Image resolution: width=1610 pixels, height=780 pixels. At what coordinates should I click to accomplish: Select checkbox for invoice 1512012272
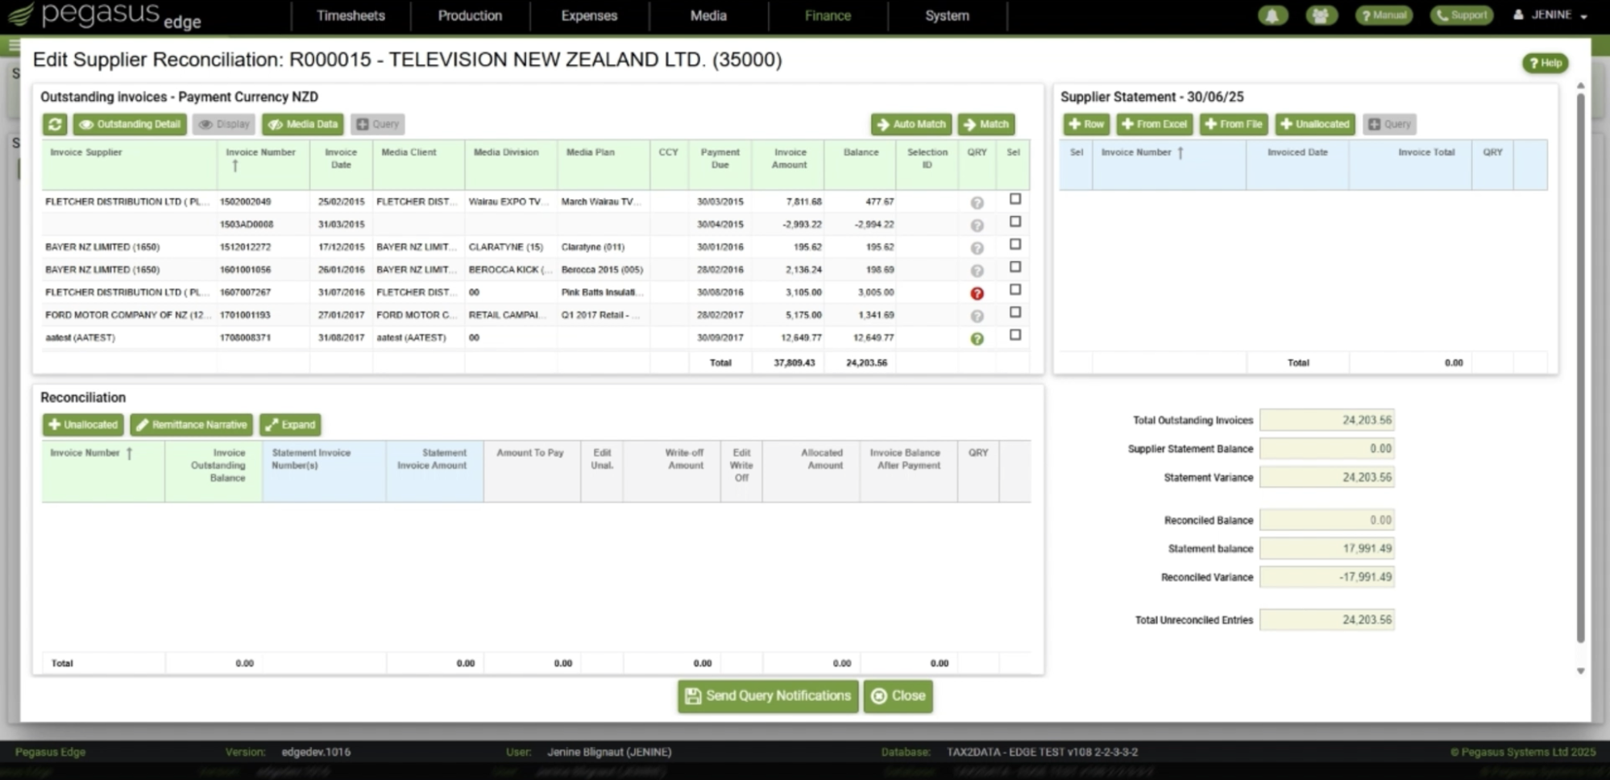1015,244
